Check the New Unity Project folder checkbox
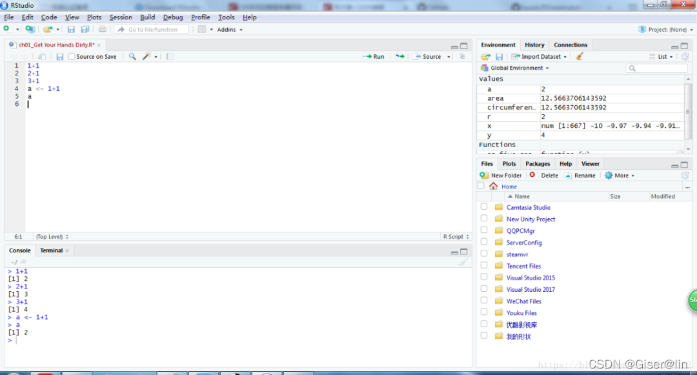 [483, 219]
